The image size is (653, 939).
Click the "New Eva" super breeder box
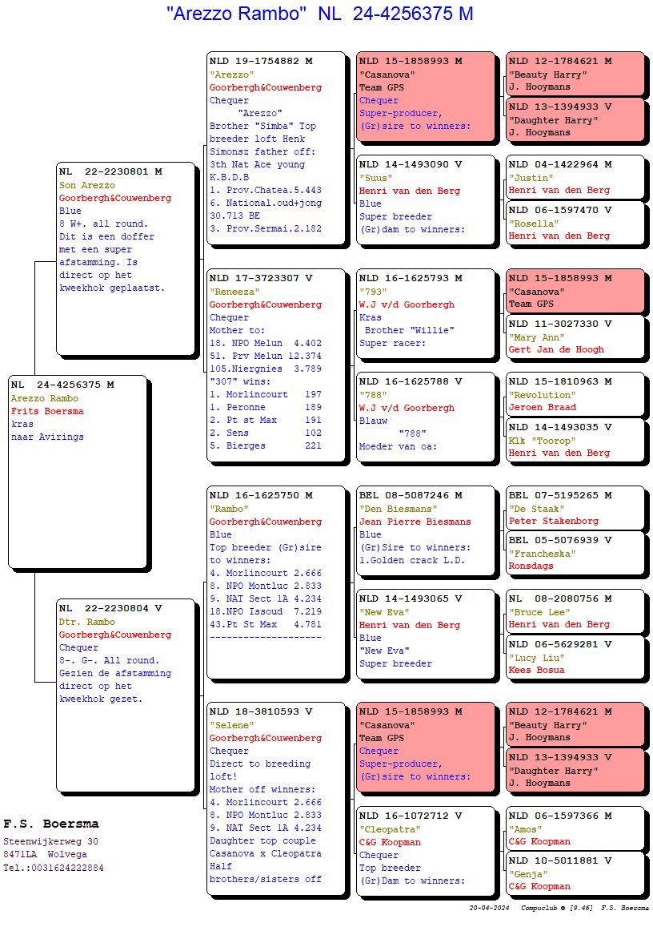pyautogui.click(x=425, y=633)
